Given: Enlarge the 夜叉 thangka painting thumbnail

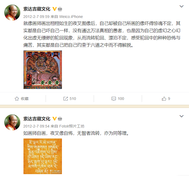Looking at the screenshot, I should pyautogui.click(x=43, y=70).
